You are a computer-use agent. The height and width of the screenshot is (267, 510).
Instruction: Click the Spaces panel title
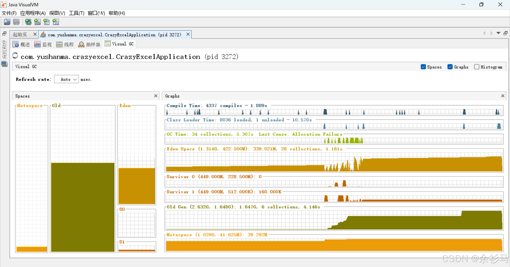(x=22, y=96)
